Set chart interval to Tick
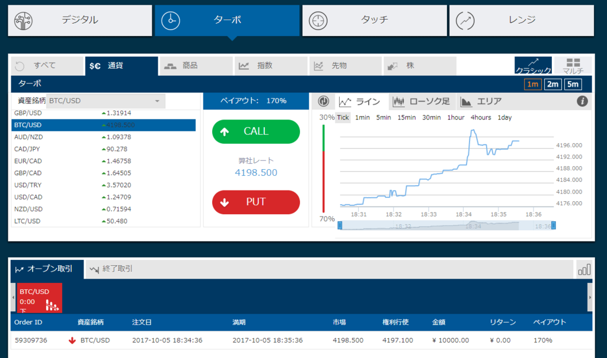 click(x=343, y=118)
